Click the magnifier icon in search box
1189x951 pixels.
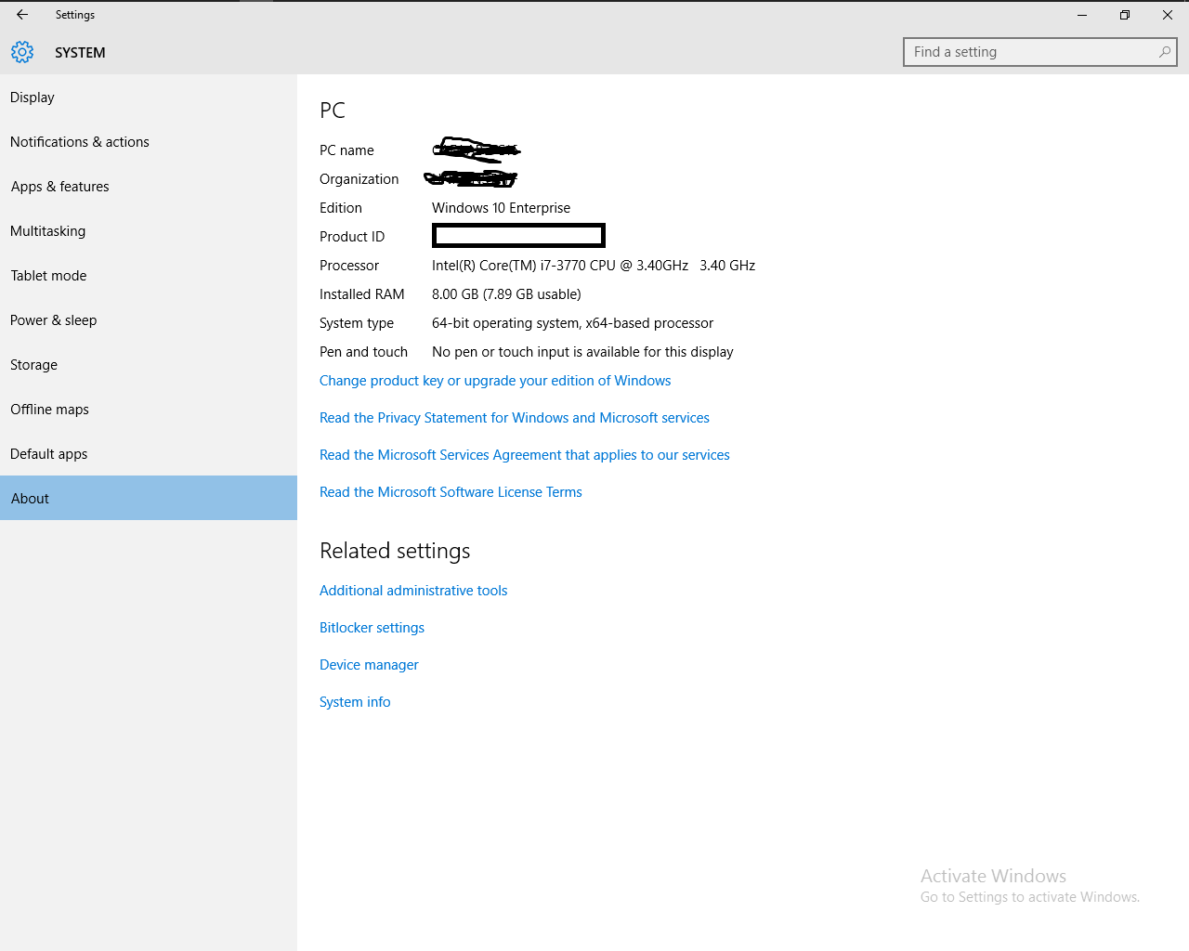1165,52
